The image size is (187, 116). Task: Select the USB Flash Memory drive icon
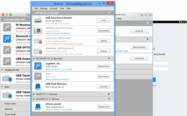pyautogui.click(x=38, y=86)
